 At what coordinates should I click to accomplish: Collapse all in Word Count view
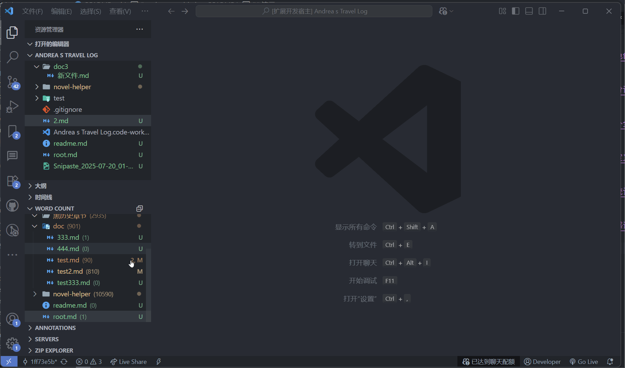tap(139, 209)
